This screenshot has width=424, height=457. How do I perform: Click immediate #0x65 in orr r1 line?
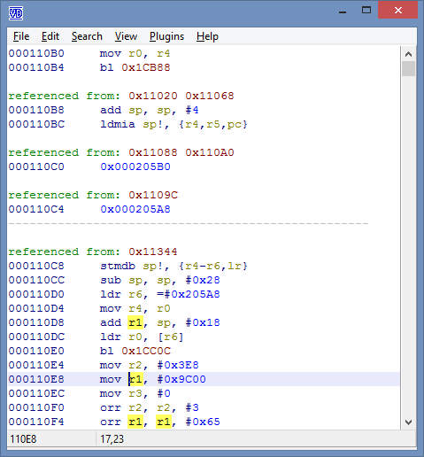pos(203,422)
